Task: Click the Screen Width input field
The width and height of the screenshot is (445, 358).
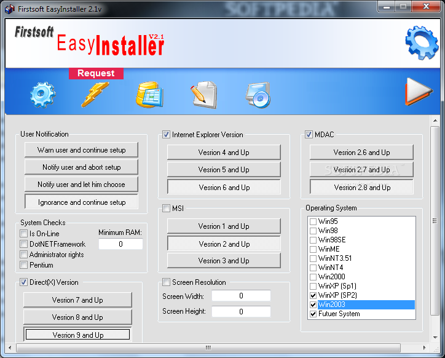Action: [241, 296]
